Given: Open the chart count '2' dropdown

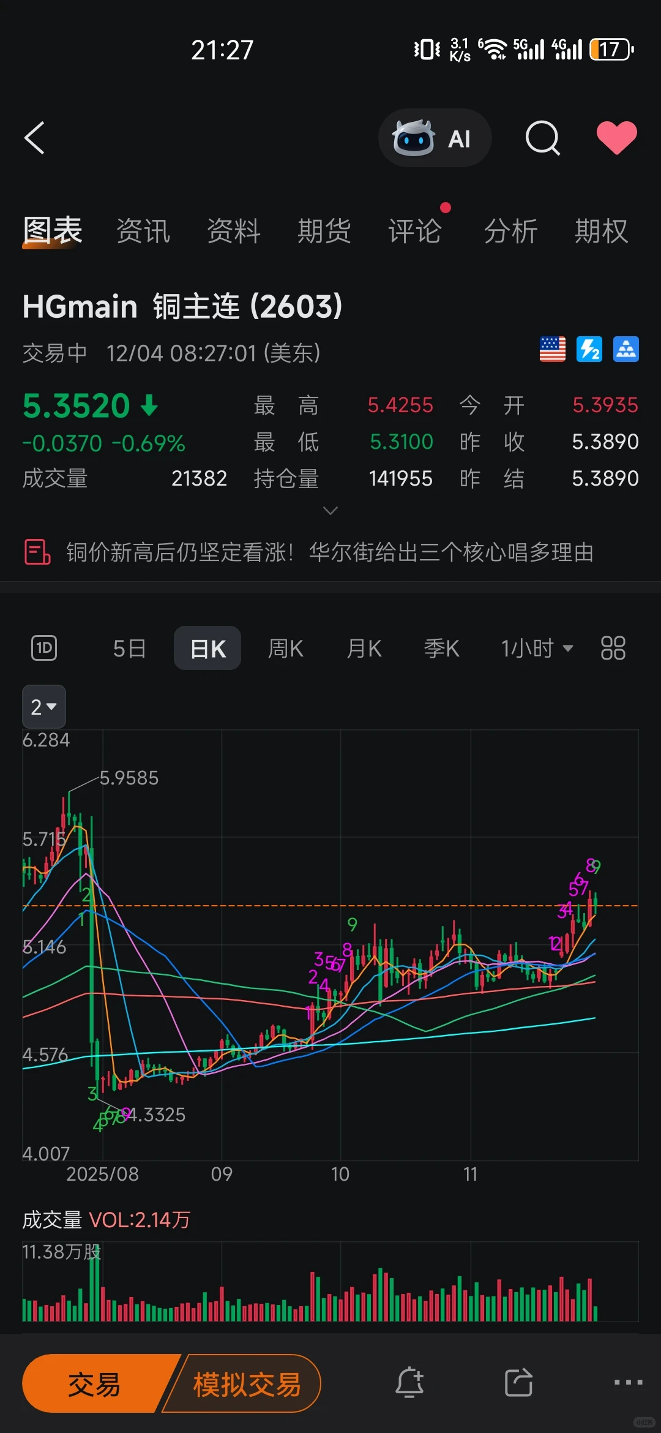Looking at the screenshot, I should pyautogui.click(x=44, y=707).
